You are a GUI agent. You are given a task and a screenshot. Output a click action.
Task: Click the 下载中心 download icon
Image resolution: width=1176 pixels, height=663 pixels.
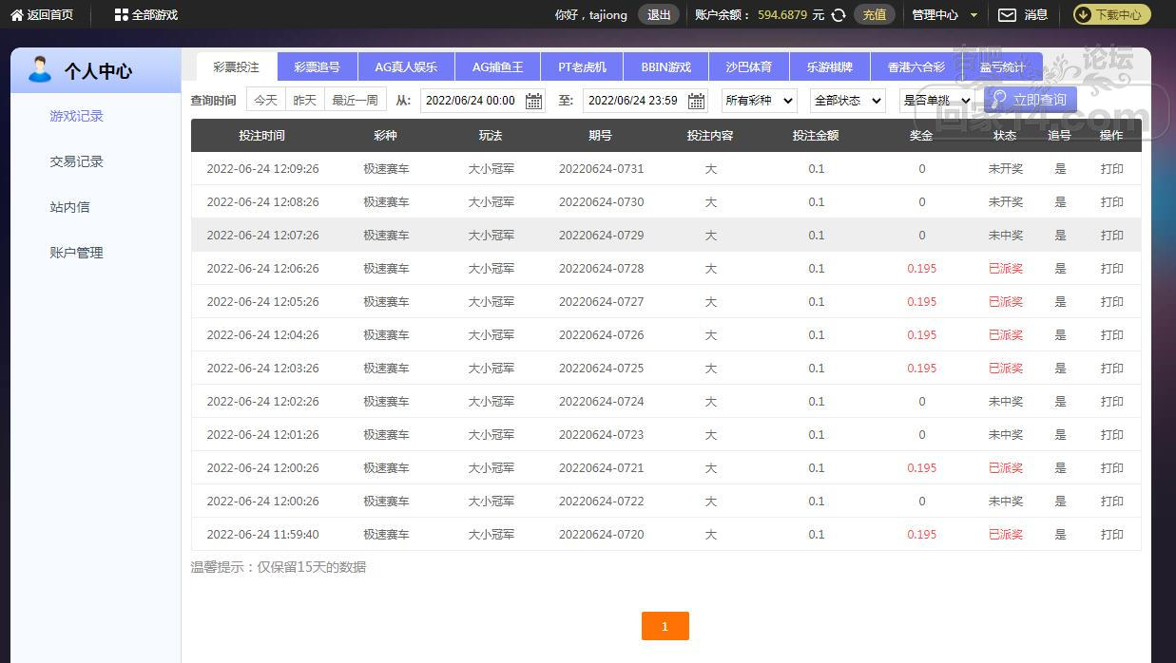pos(1083,15)
